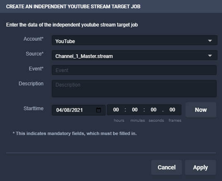Click the Event* field label

click(36, 68)
